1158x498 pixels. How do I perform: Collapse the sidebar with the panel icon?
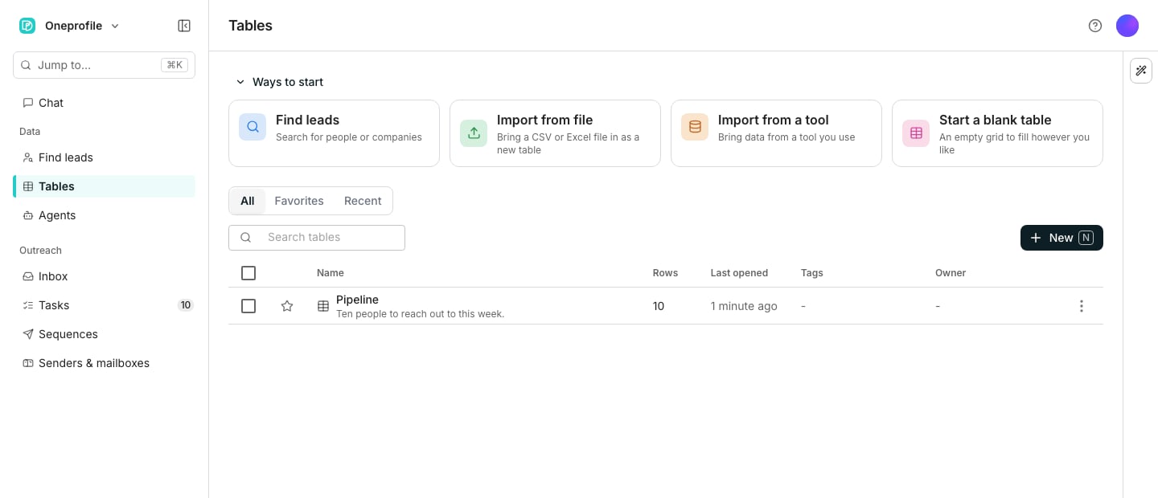point(184,26)
